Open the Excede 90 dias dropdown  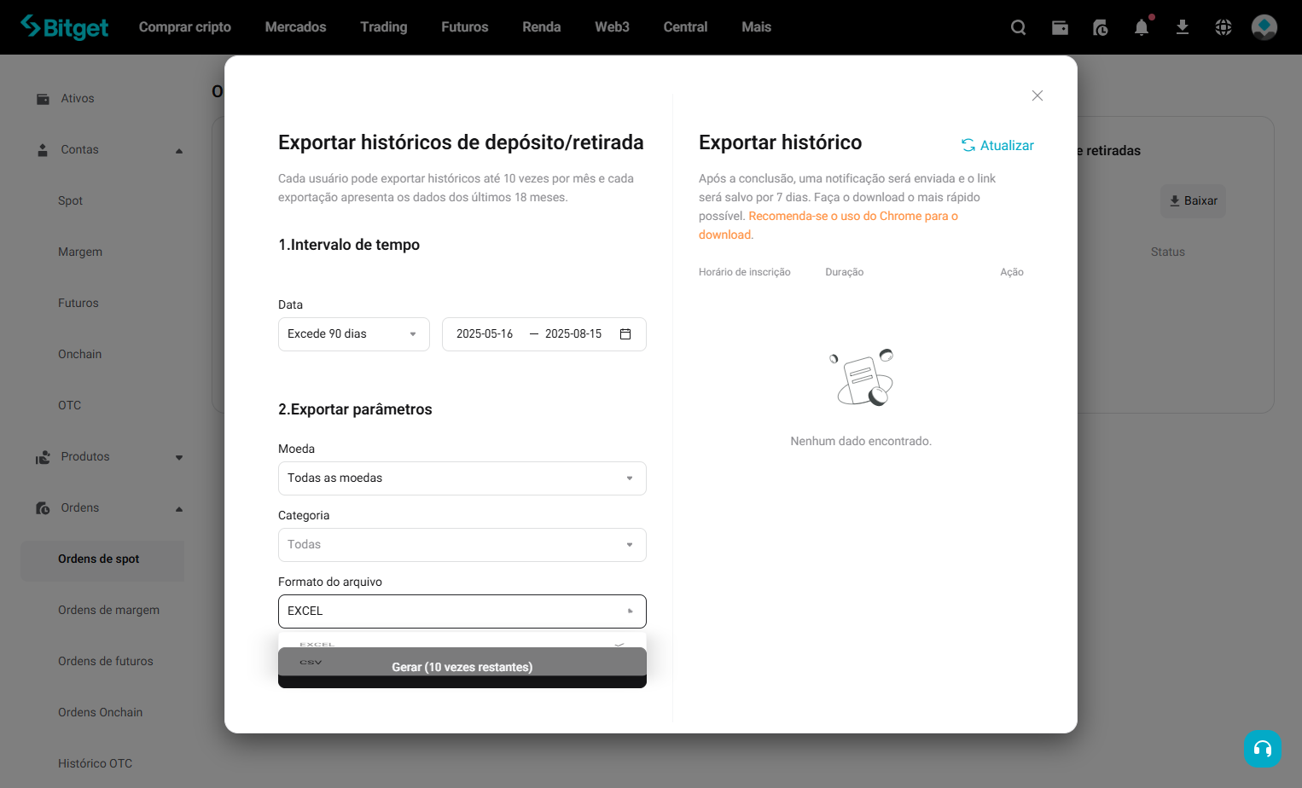354,334
